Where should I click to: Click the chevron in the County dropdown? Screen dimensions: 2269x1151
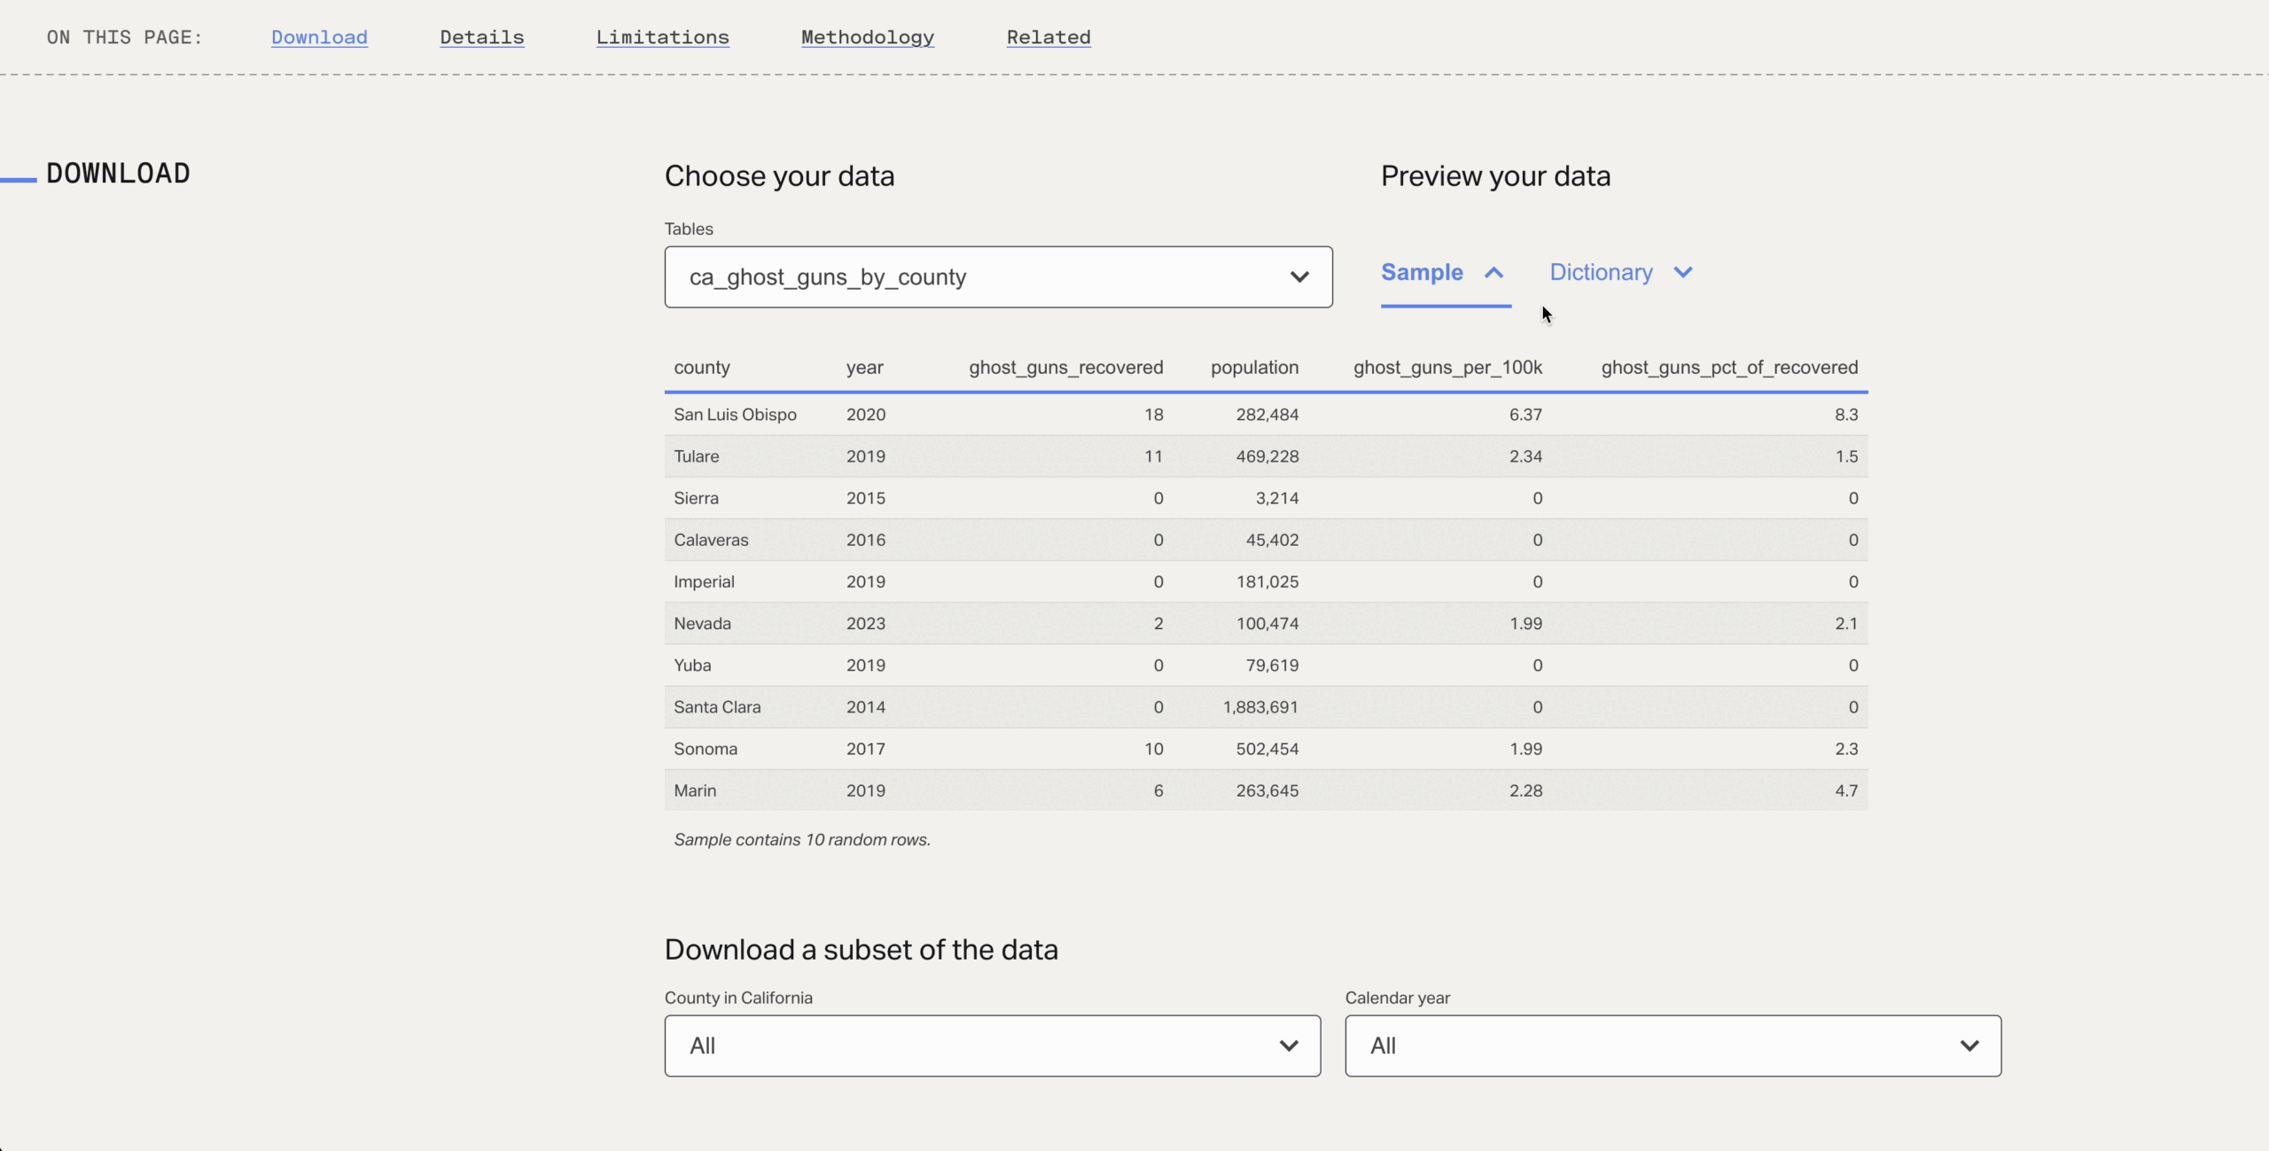coord(1289,1046)
